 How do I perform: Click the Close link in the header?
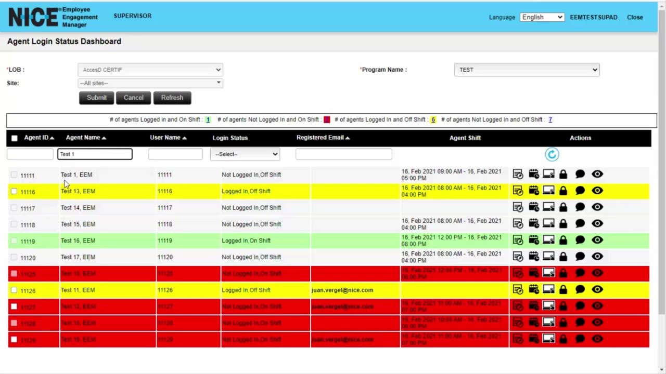click(635, 17)
